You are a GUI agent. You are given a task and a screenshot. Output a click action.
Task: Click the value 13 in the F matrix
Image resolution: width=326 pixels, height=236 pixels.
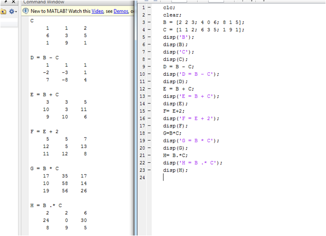tap(84, 147)
